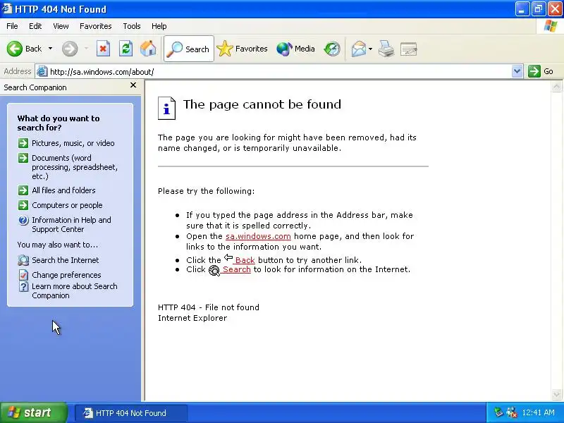Select HTTP 404 Not Found taskbar button
Viewport: 564px width, 423px height.
pyautogui.click(x=131, y=413)
